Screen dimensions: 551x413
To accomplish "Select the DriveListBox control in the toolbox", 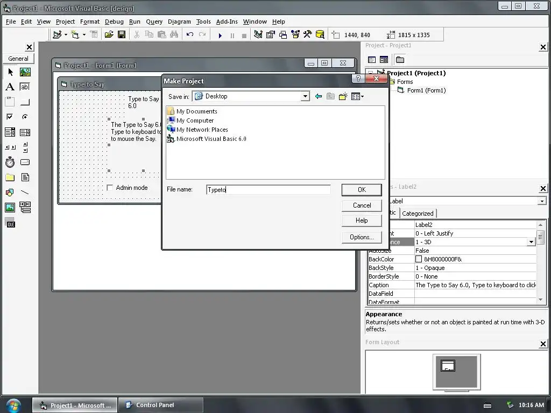I will pyautogui.click(x=25, y=162).
